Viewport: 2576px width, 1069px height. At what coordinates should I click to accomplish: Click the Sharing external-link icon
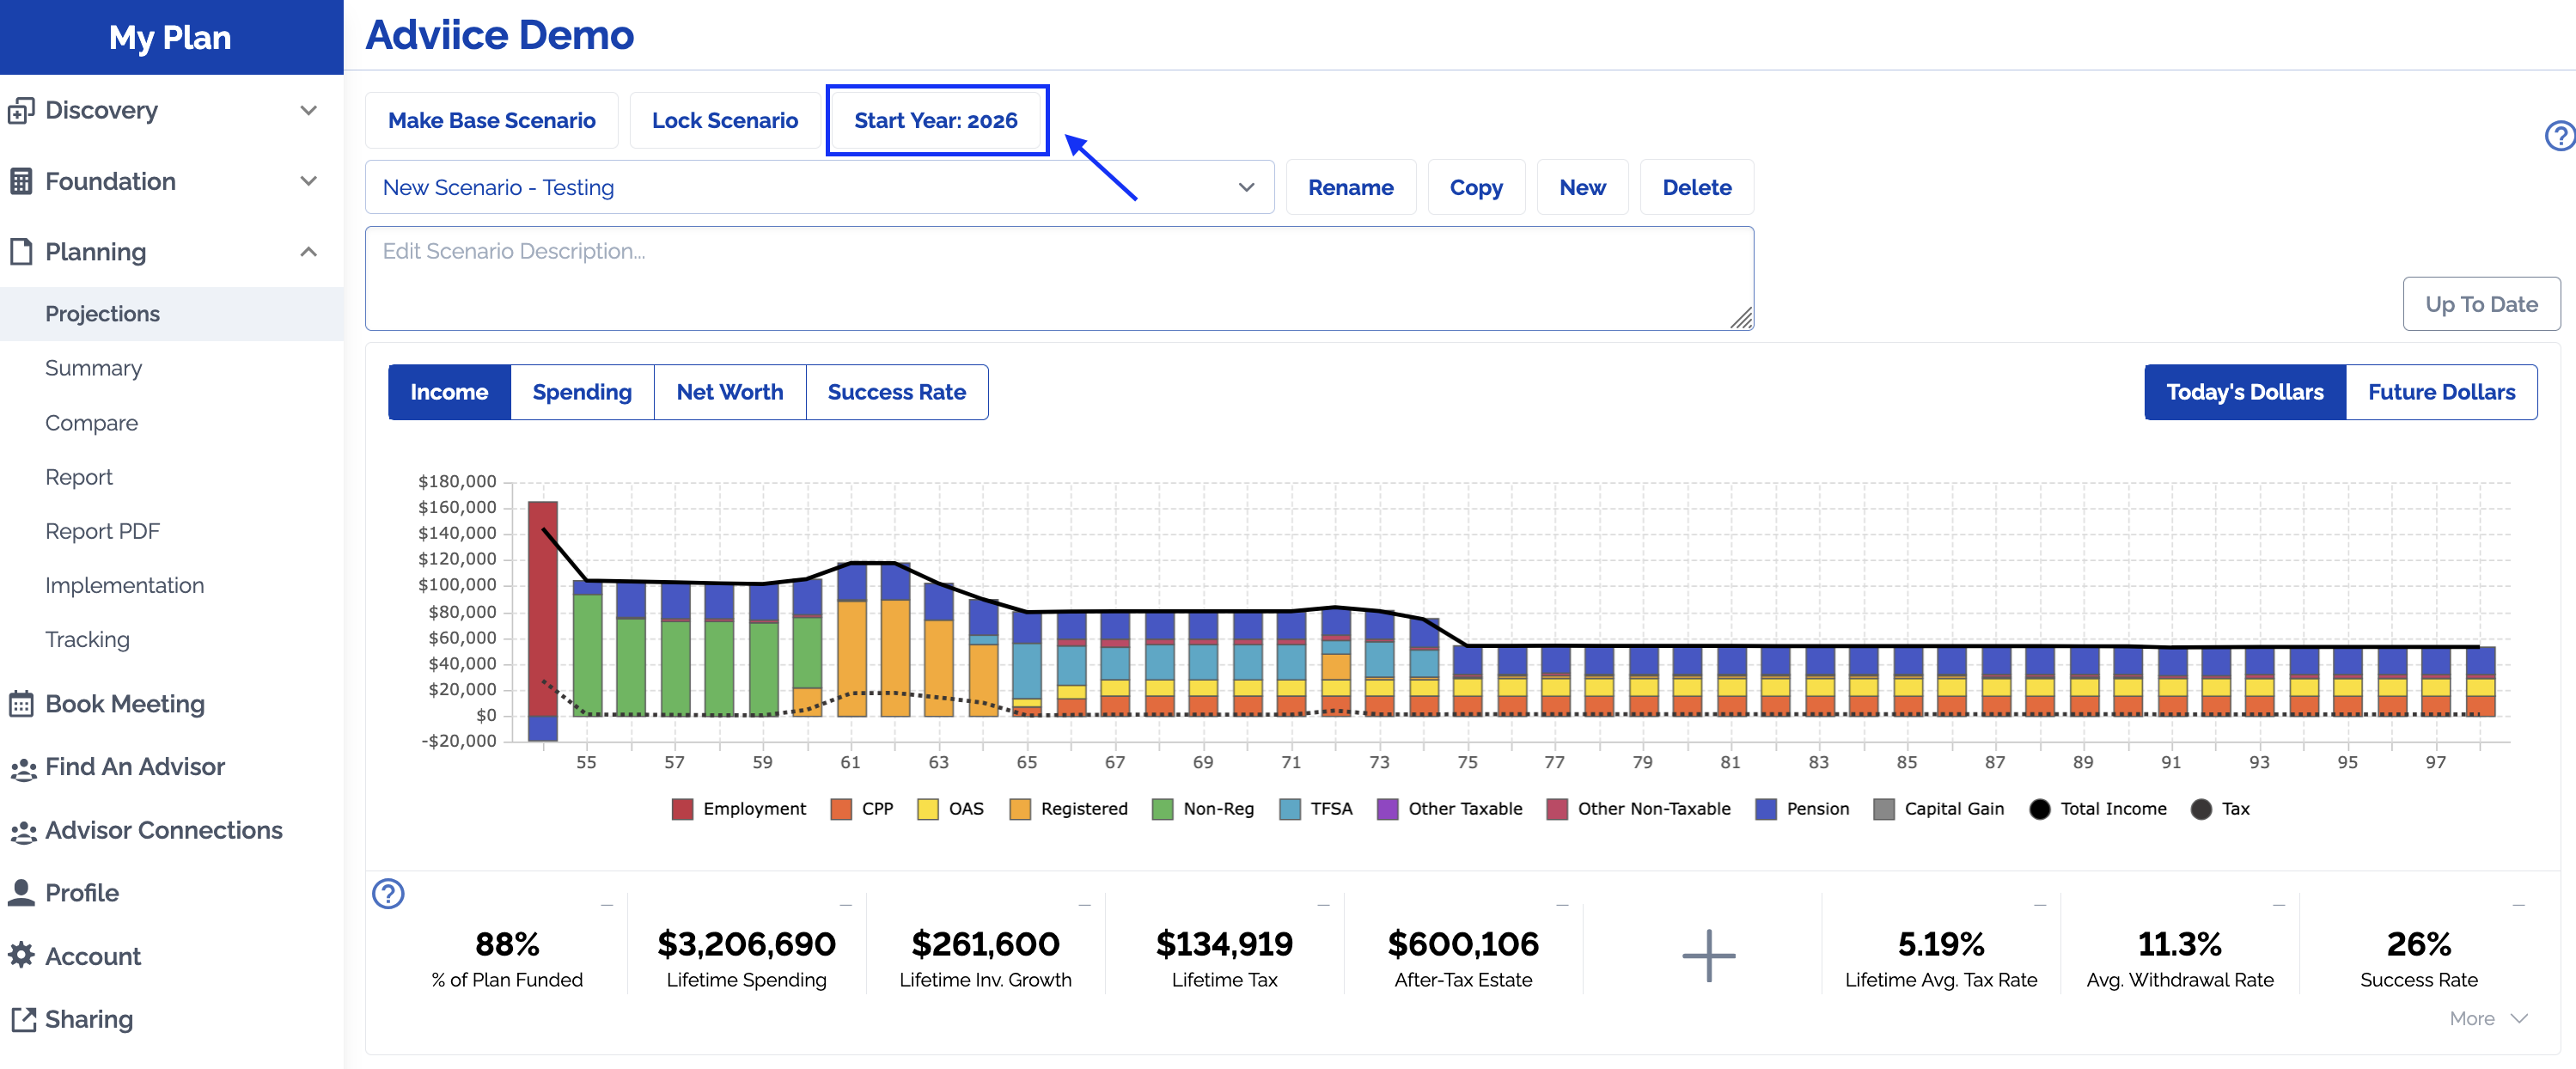[22, 1019]
